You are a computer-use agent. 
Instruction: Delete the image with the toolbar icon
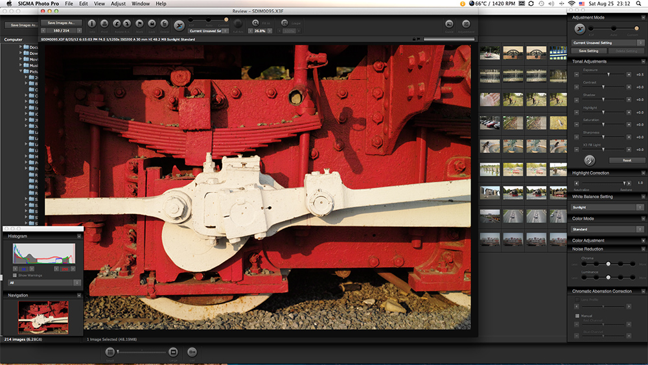(x=165, y=23)
